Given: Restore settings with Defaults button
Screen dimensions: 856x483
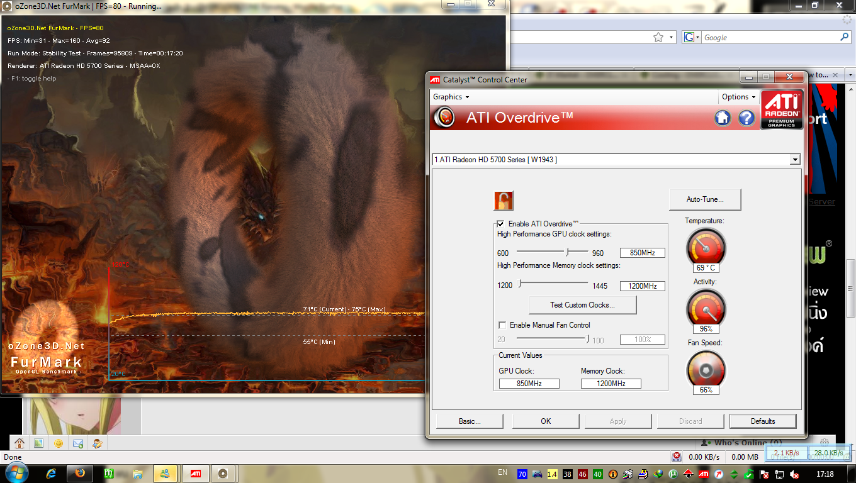Looking at the screenshot, I should (763, 421).
